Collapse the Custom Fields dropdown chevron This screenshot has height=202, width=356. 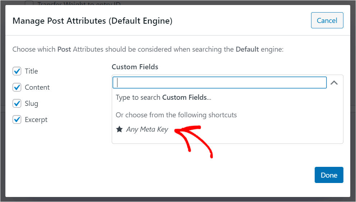334,83
